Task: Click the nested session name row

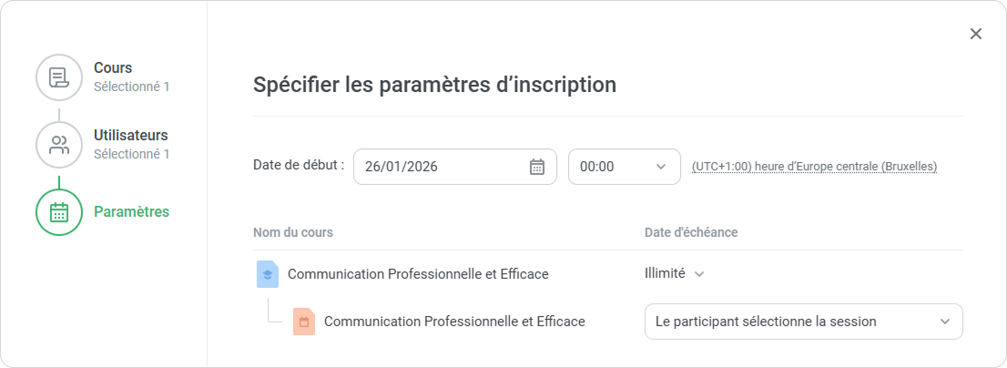Action: point(454,322)
